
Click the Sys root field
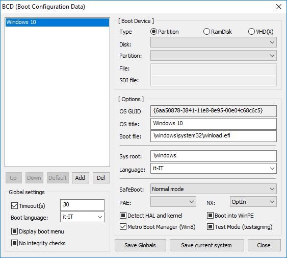[x=214, y=156]
